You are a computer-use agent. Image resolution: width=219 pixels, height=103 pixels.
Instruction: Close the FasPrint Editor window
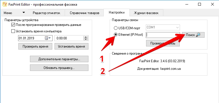[x=213, y=4]
